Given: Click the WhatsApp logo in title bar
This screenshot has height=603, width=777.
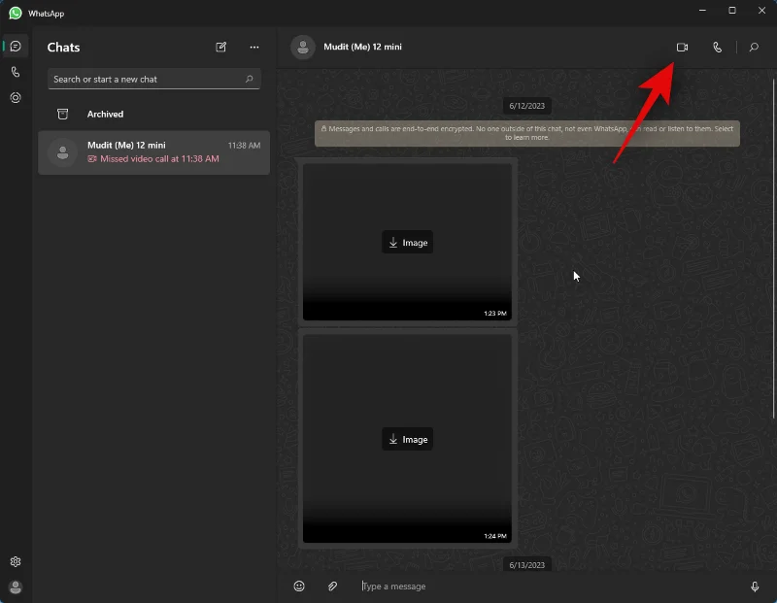Looking at the screenshot, I should (16, 13).
